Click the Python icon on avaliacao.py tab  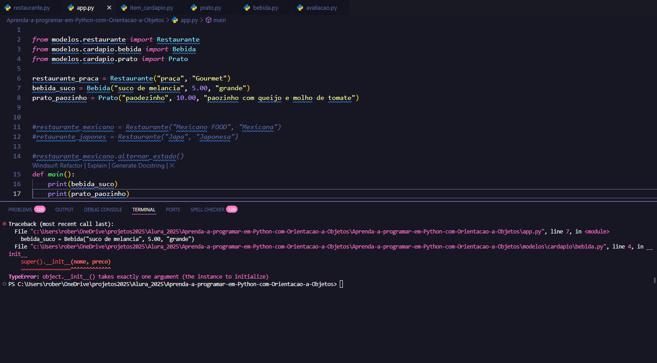tap(300, 8)
